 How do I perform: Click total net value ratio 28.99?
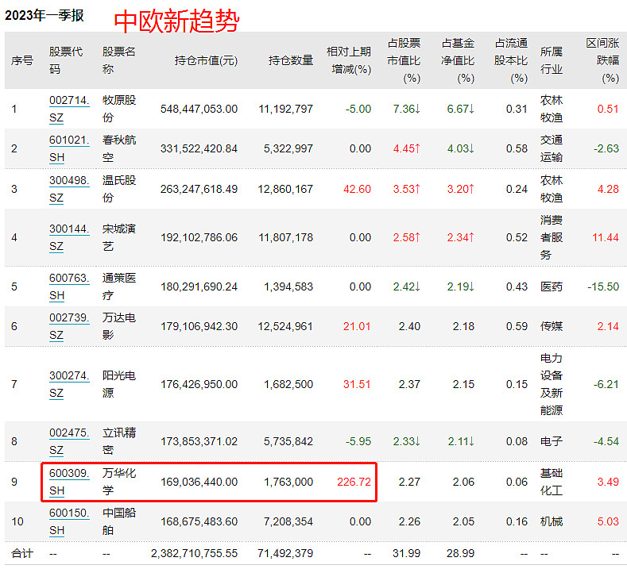460,553
